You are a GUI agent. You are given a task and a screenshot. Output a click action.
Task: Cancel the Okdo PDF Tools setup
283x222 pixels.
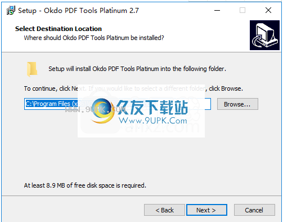254,210
